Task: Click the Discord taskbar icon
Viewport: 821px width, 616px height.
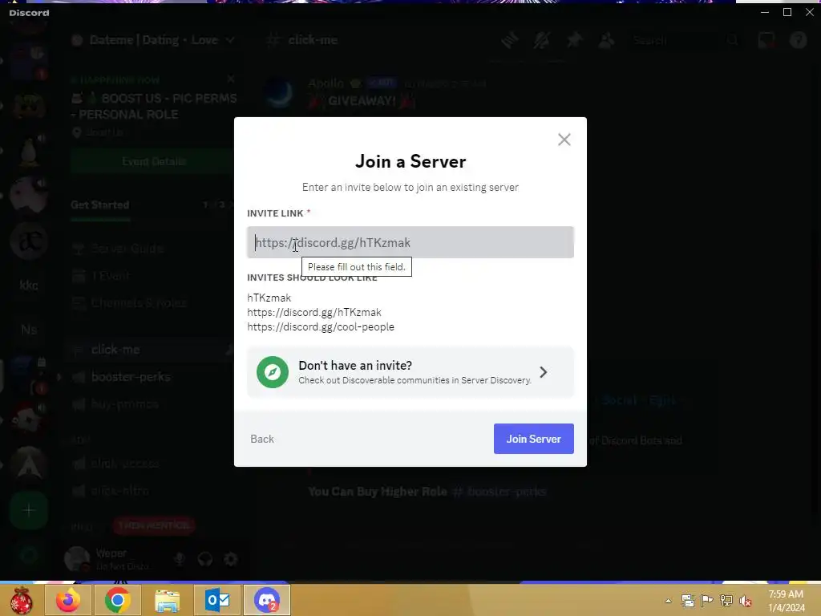Action: click(x=266, y=600)
